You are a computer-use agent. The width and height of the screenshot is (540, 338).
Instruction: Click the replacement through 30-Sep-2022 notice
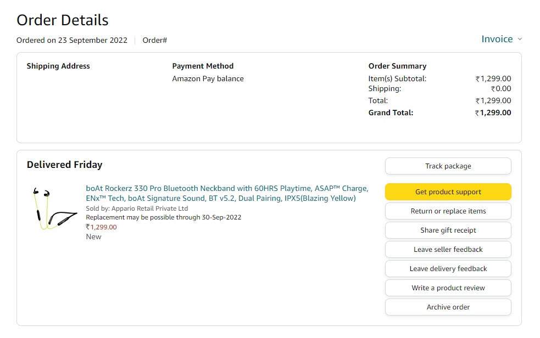pos(163,217)
